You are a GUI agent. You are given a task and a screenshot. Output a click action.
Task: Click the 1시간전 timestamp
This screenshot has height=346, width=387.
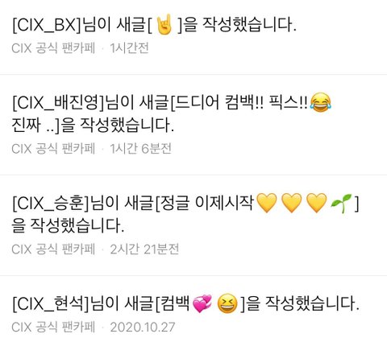point(129,48)
